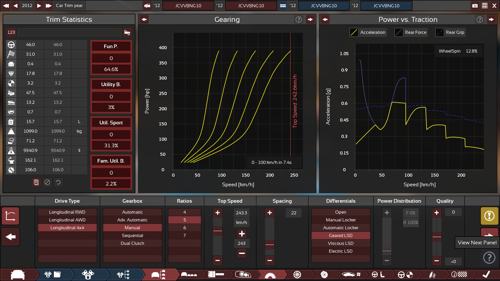Toggle the Acceleration graph line
Image resolution: width=500 pixels, height=281 pixels.
pyautogui.click(x=354, y=33)
